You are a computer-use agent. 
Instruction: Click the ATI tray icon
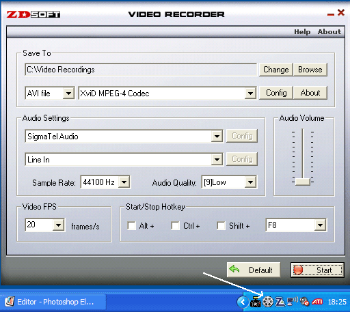click(x=317, y=302)
